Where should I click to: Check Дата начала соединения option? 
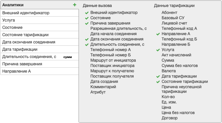(x=114, y=34)
